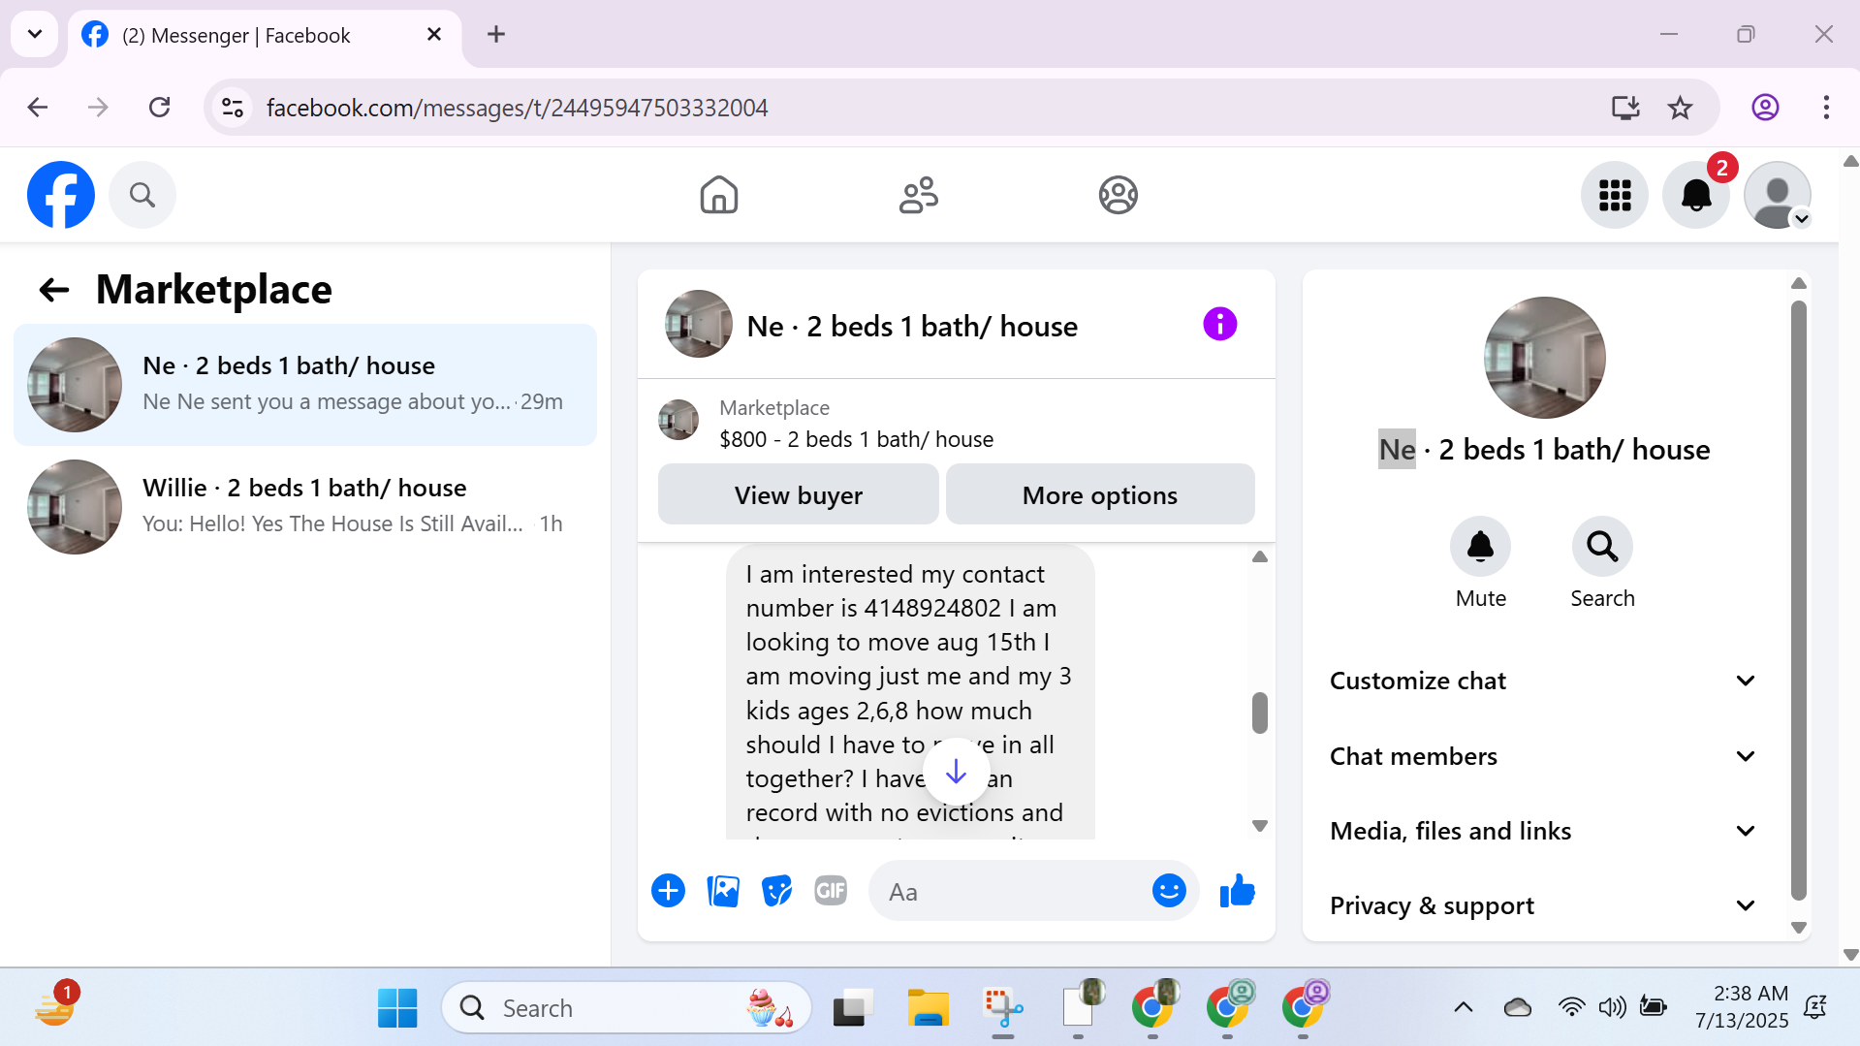
Task: Select the Messenger | Facebook tab
Action: click(265, 36)
